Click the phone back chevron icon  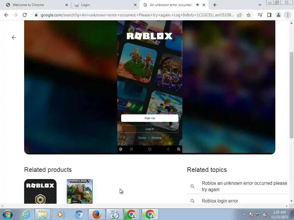(168, 149)
